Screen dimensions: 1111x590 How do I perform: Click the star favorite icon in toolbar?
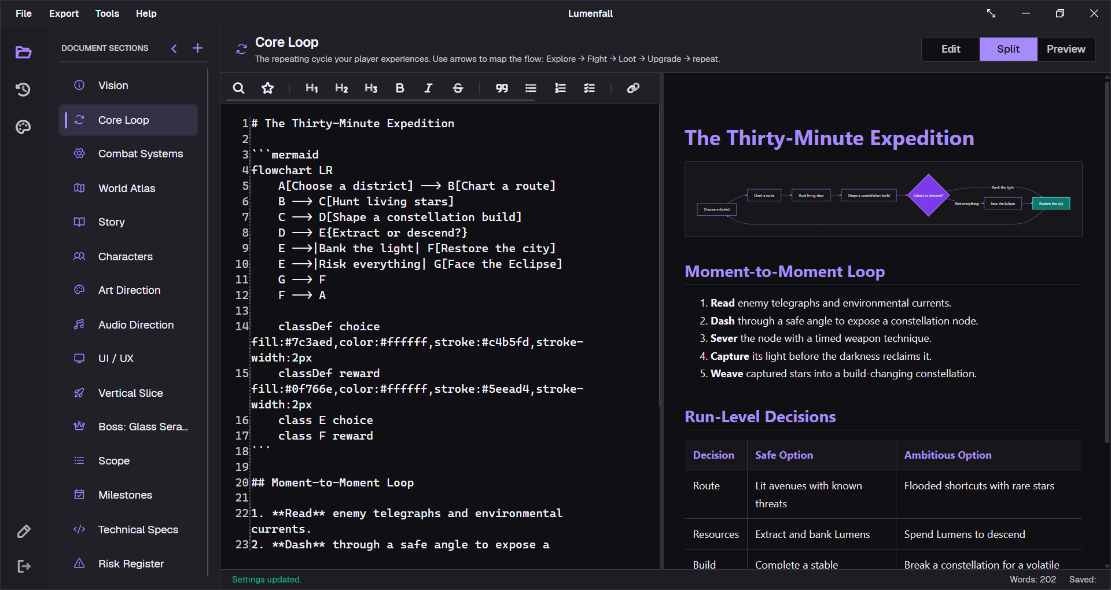[x=267, y=88]
